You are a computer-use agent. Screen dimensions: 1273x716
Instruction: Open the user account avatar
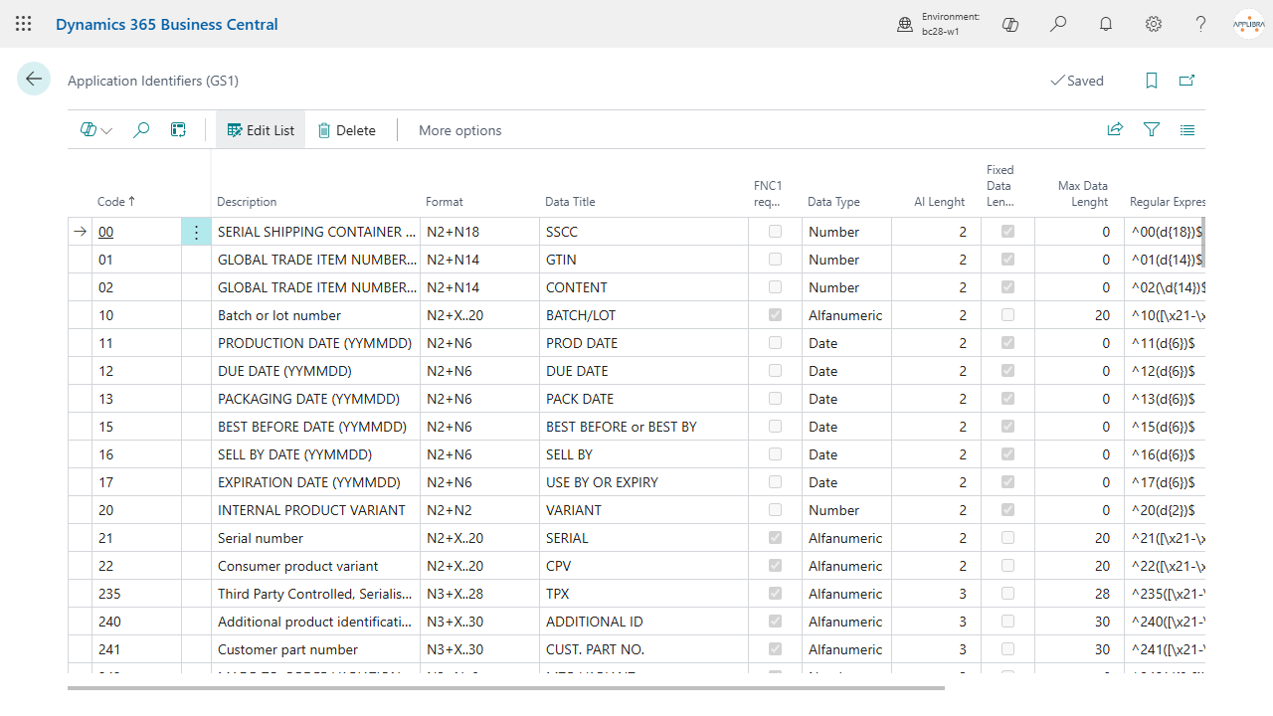click(1248, 24)
